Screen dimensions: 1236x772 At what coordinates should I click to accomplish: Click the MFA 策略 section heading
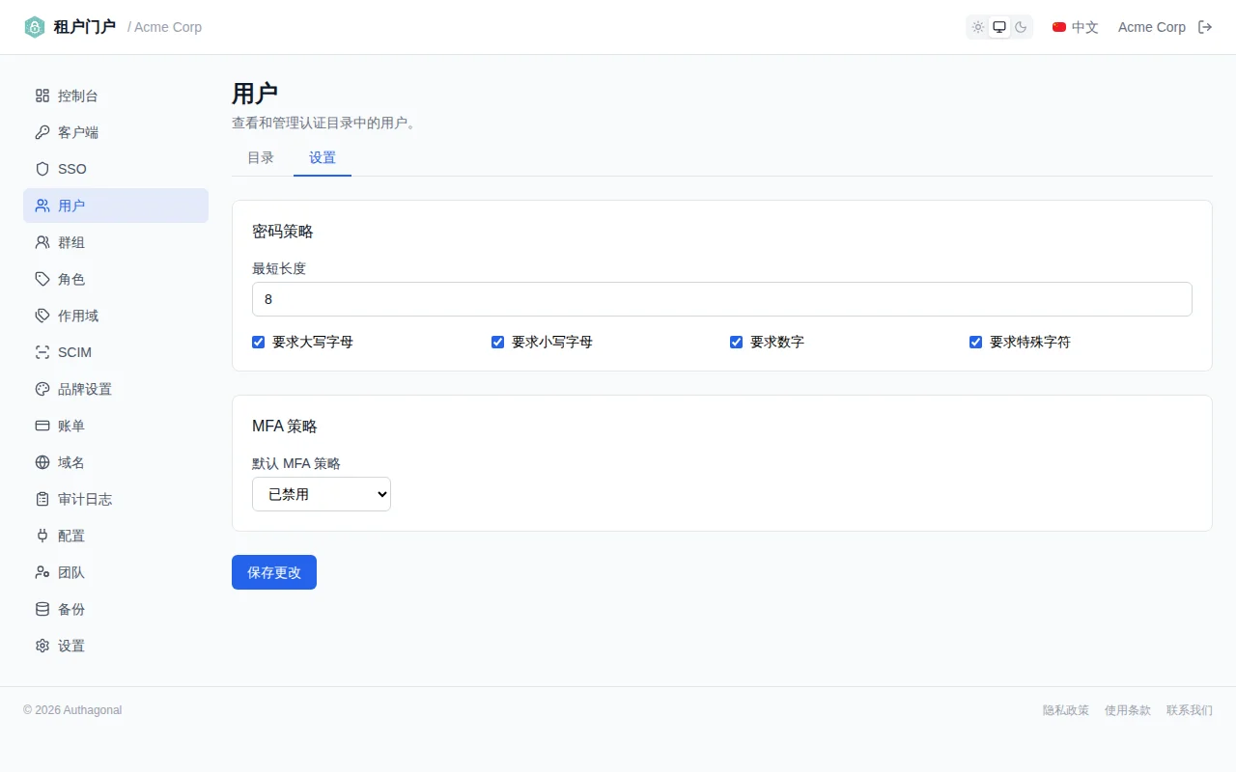[285, 427]
